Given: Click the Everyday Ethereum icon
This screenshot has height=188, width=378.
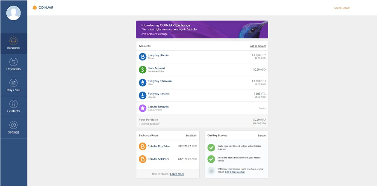Looking at the screenshot, I should point(142,83).
